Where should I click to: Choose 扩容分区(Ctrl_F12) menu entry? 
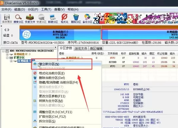(x=67, y=117)
